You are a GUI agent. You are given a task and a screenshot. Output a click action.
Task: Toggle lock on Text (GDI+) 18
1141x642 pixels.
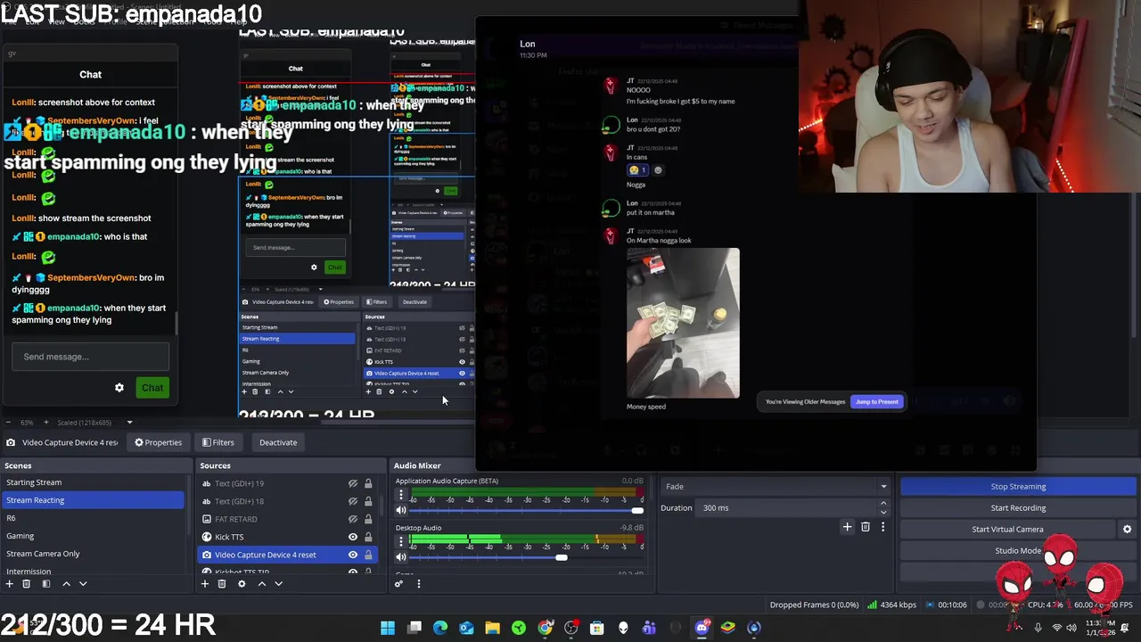[x=368, y=501]
